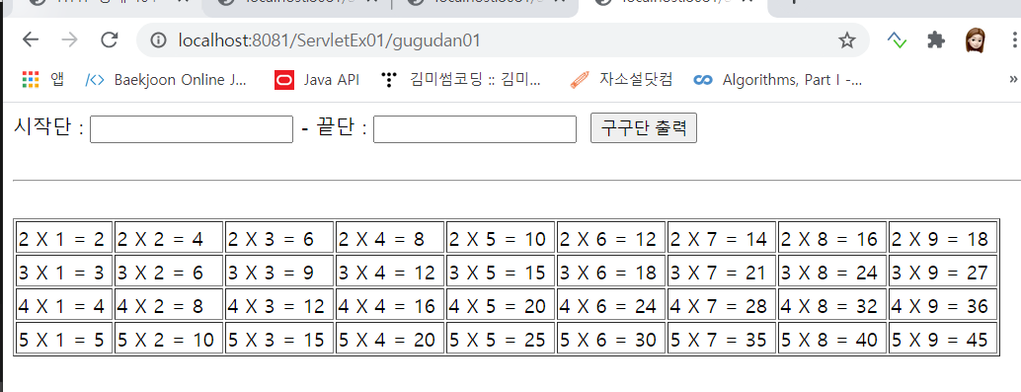Click the Oracle Java API bookmark icon
Screen dimensions: 1021x392
[x=284, y=80]
